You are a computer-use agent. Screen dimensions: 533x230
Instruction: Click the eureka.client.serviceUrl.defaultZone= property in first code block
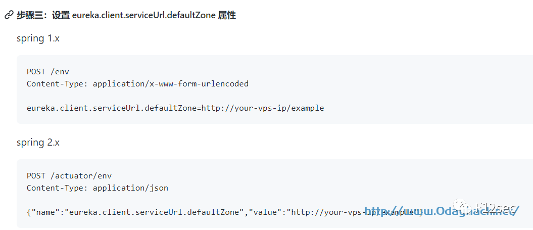point(114,108)
